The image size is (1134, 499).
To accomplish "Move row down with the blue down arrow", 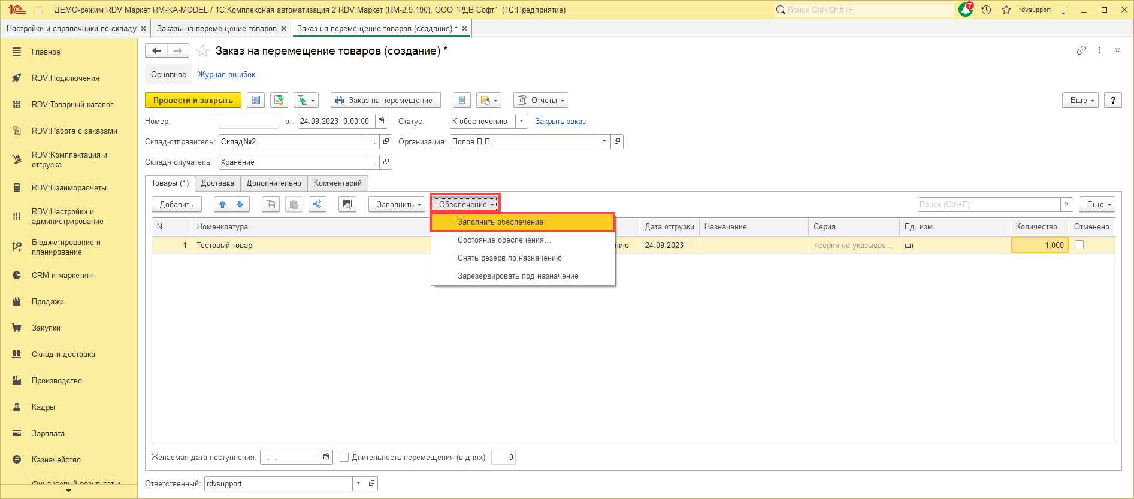I will tap(240, 204).
